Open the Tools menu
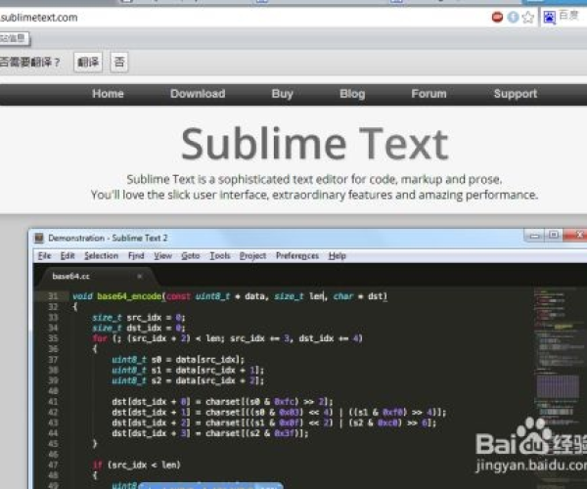 click(x=220, y=256)
